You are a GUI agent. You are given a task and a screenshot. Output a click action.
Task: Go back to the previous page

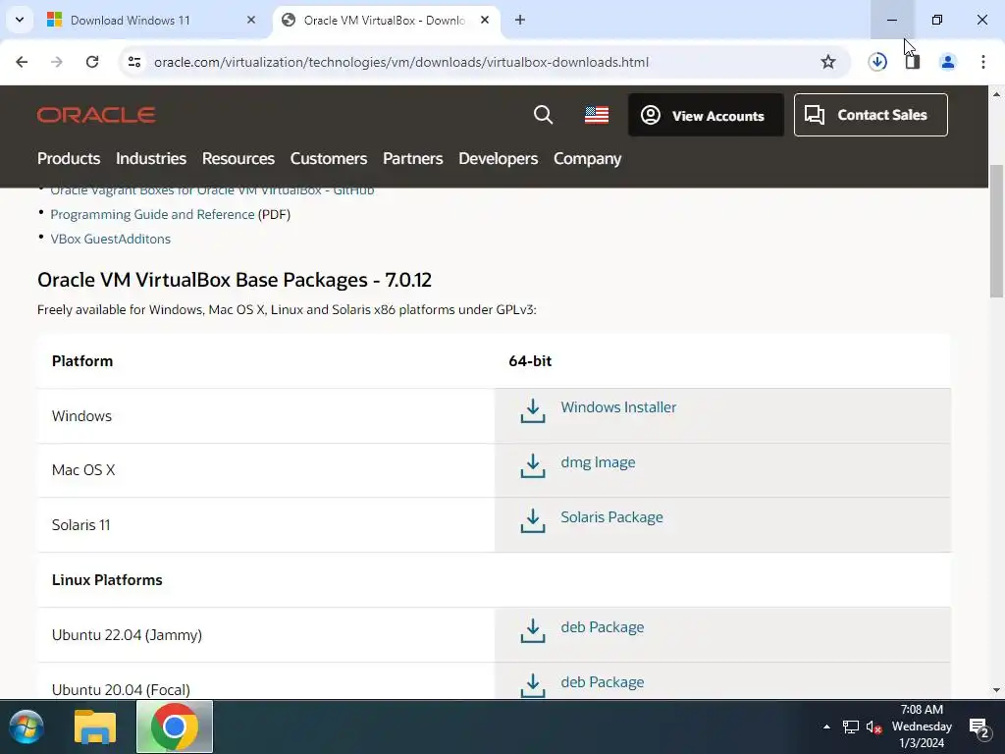(22, 62)
